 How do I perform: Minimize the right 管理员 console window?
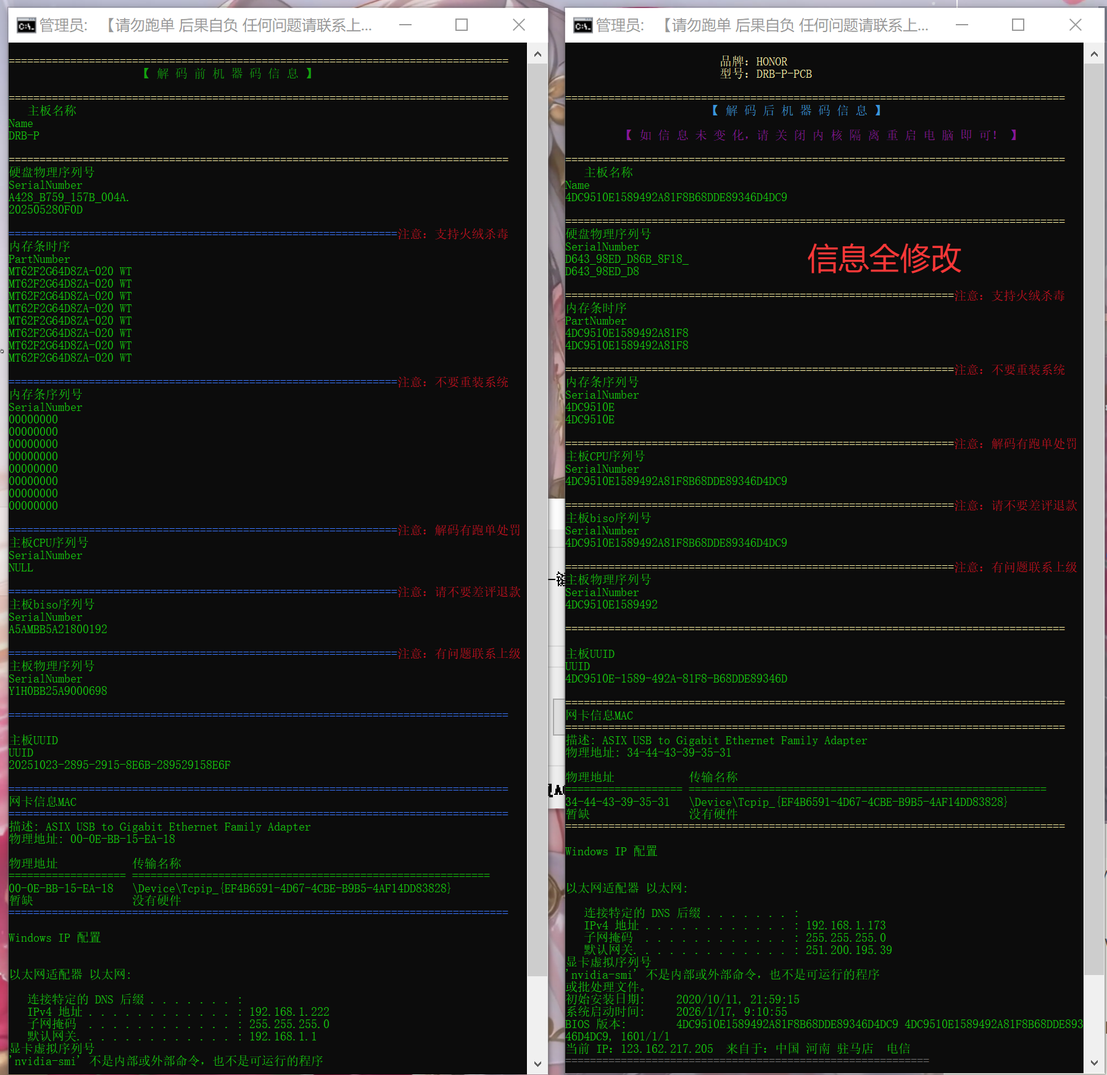[x=963, y=25]
